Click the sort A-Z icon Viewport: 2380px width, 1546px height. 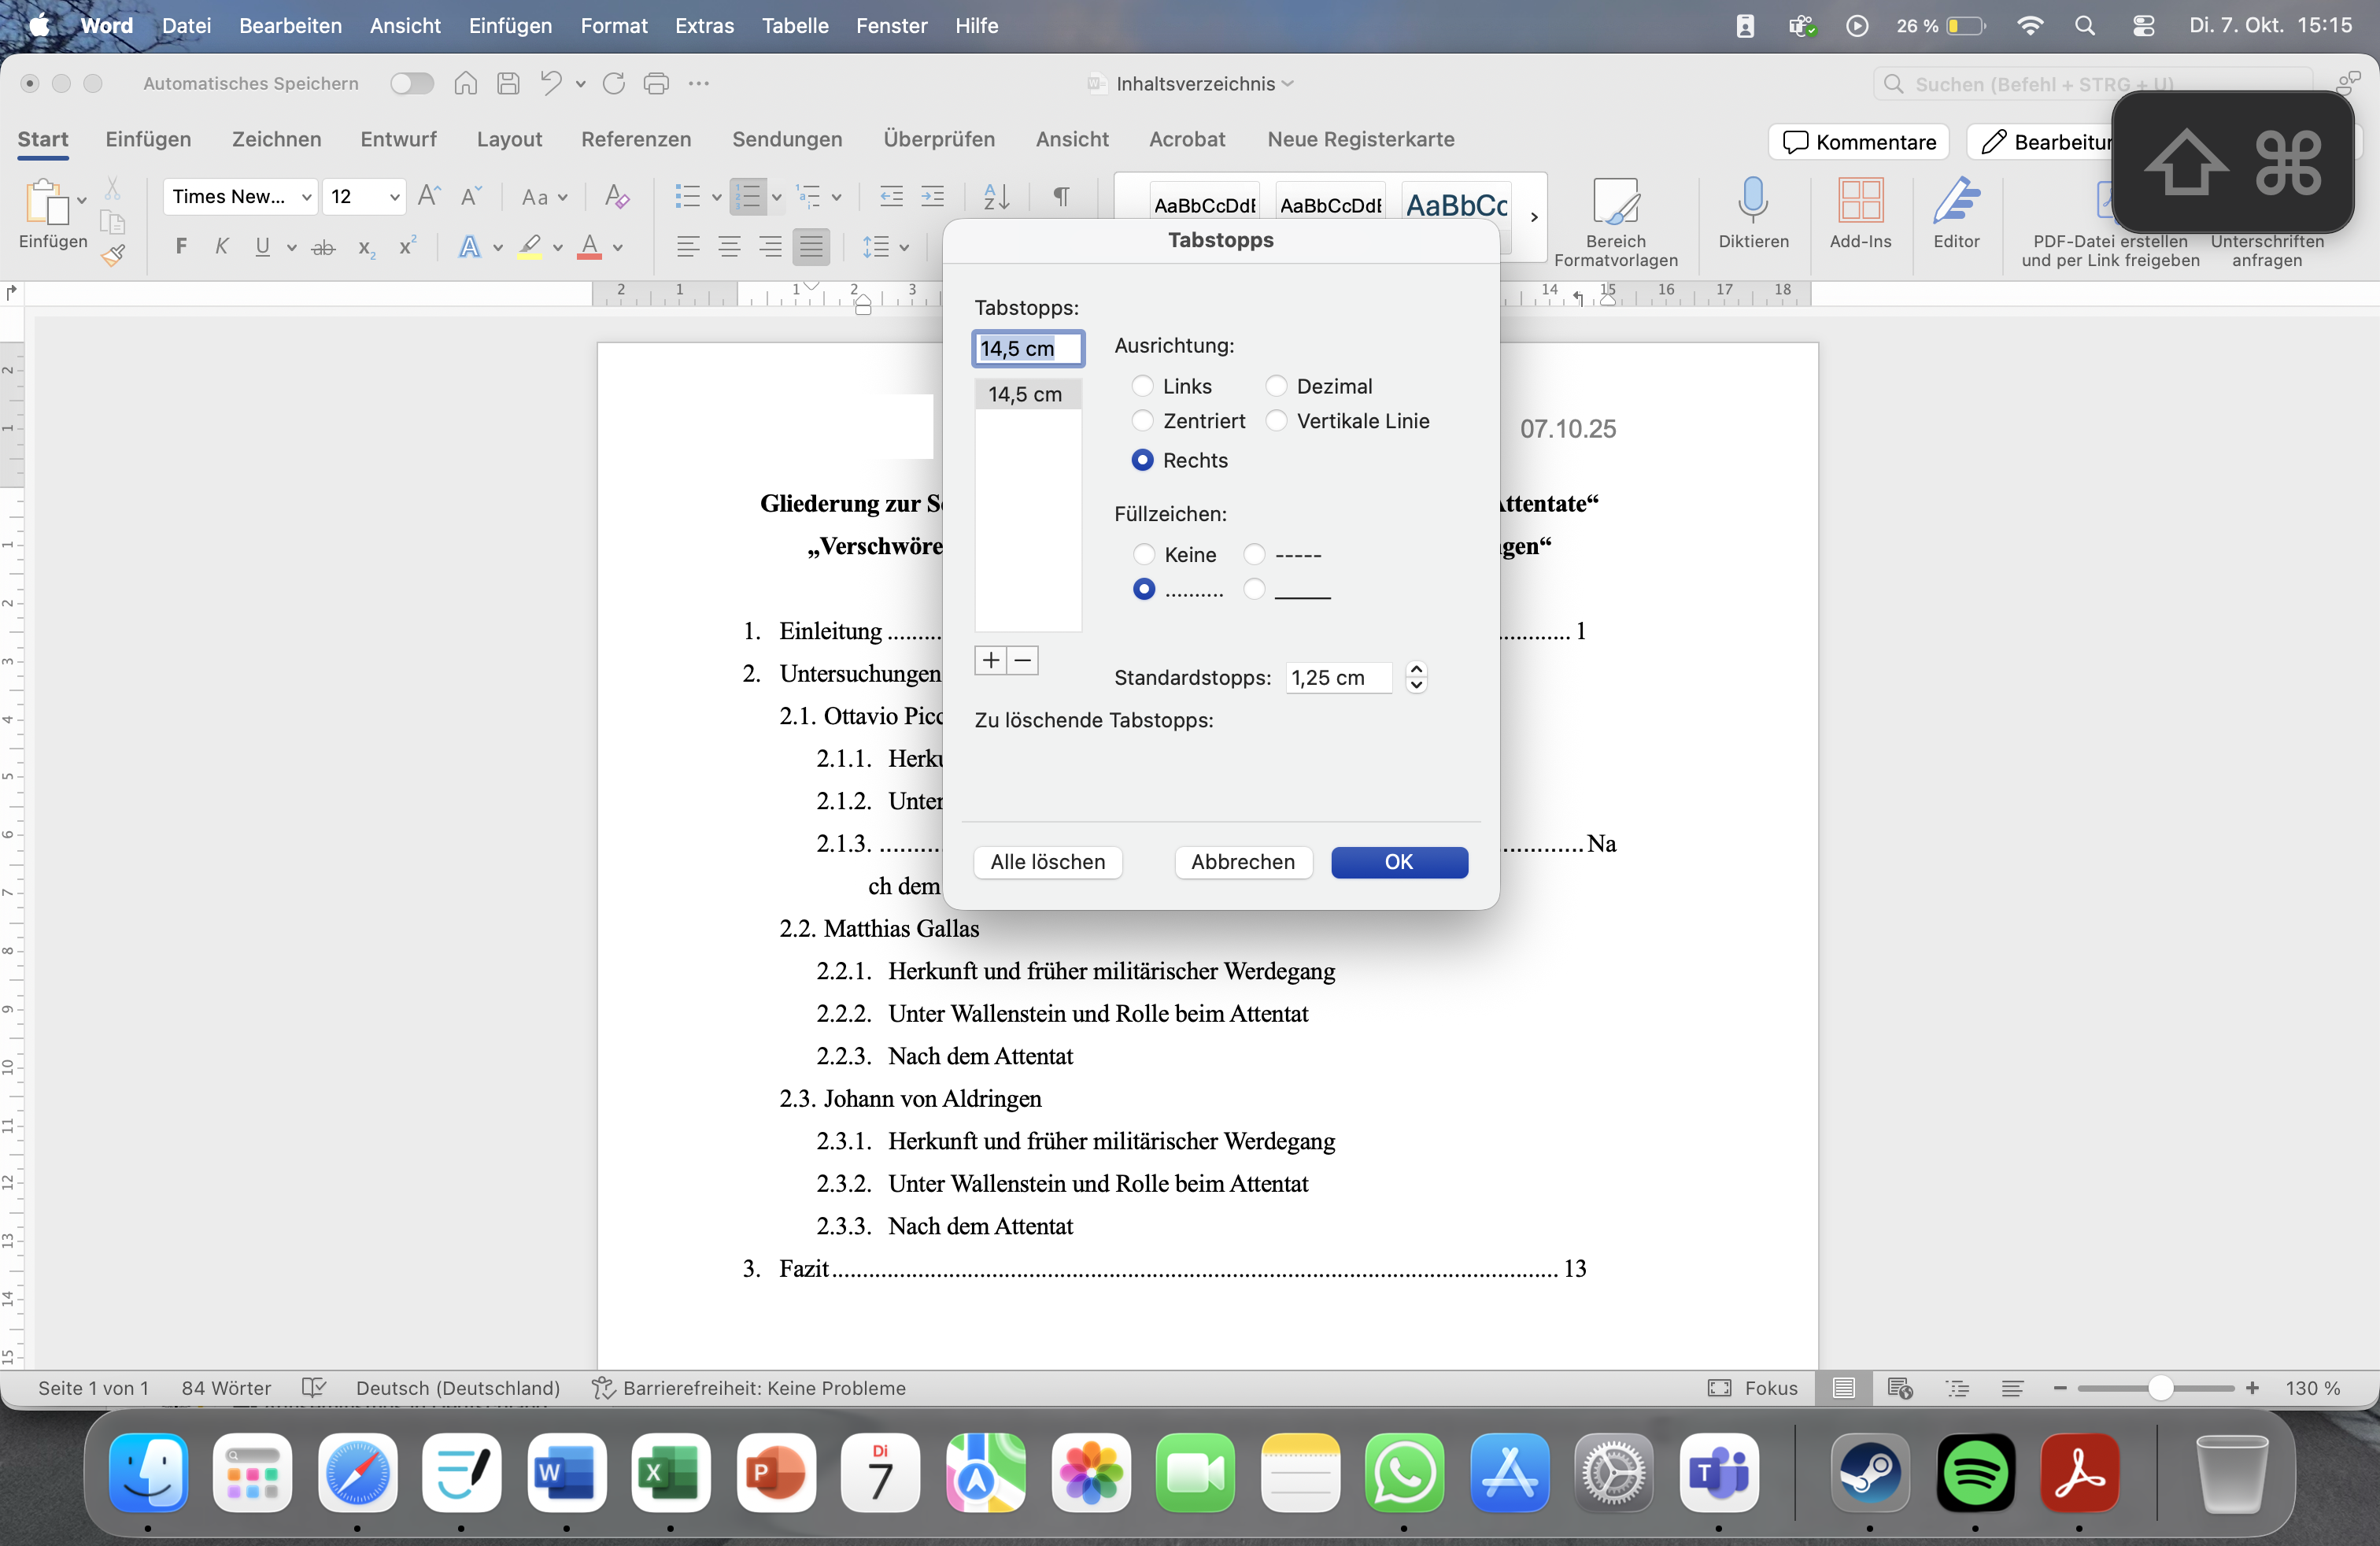click(996, 196)
